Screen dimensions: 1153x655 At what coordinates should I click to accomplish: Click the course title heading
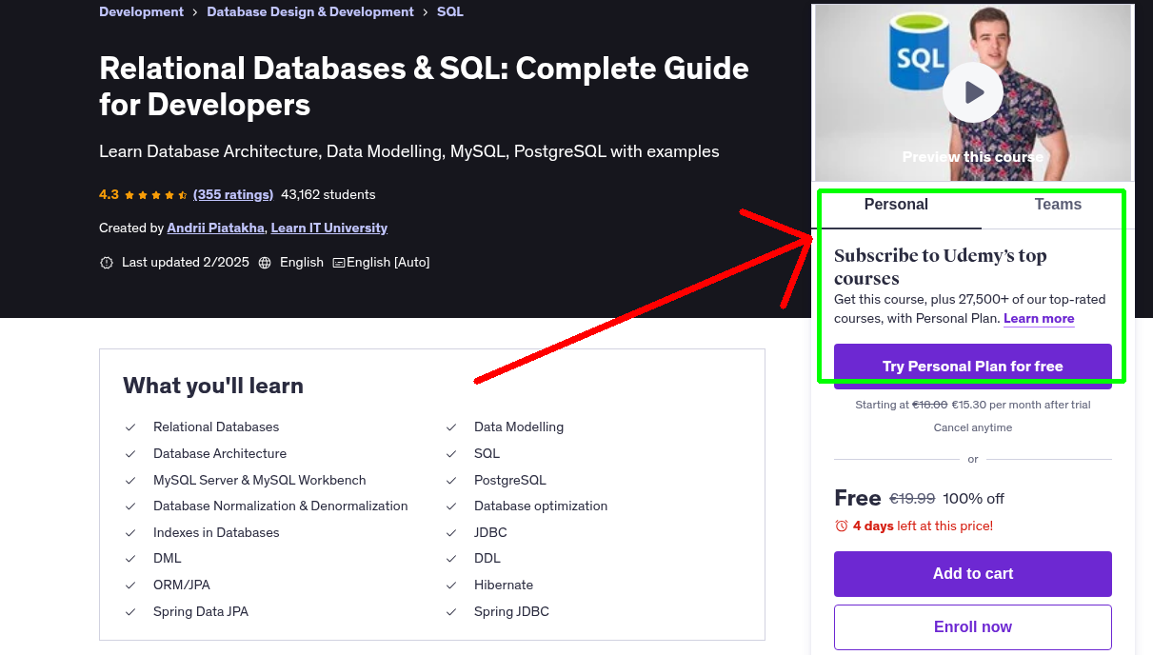click(x=424, y=86)
